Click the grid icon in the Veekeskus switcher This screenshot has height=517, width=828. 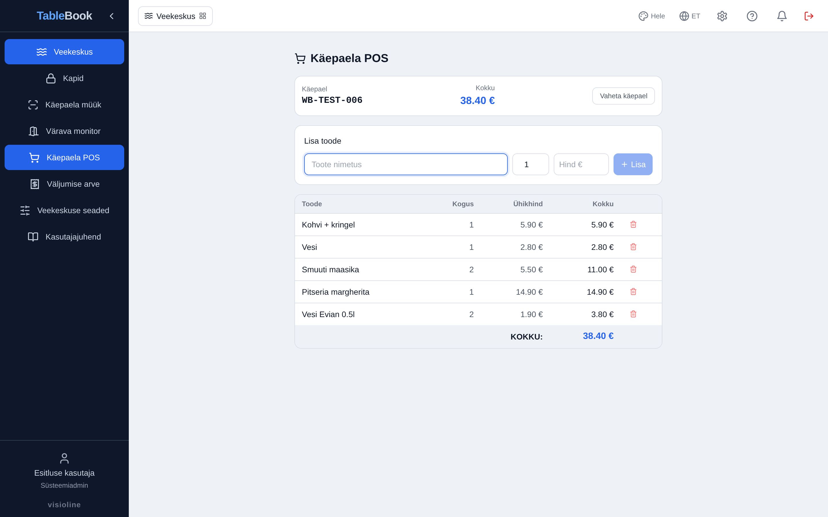[203, 16]
